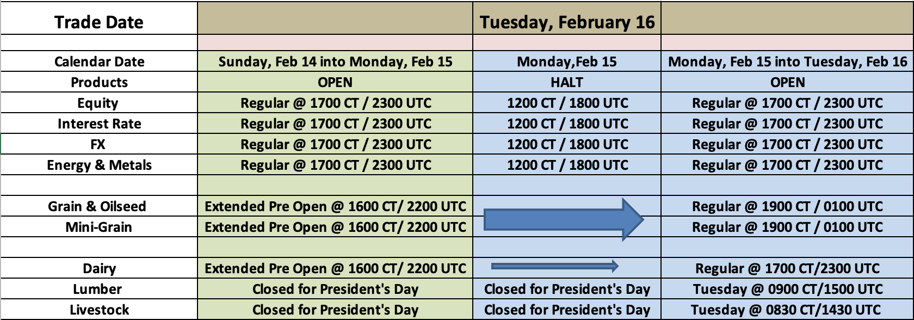Select Livestock Tuesday @ 0830 CT cell
The width and height of the screenshot is (914, 320).
pos(787,310)
